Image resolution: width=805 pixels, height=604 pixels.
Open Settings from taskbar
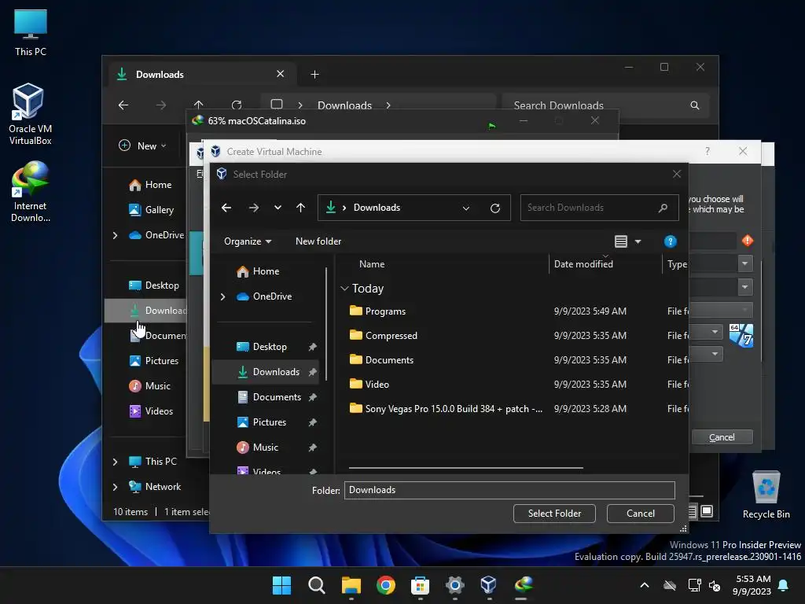(455, 585)
